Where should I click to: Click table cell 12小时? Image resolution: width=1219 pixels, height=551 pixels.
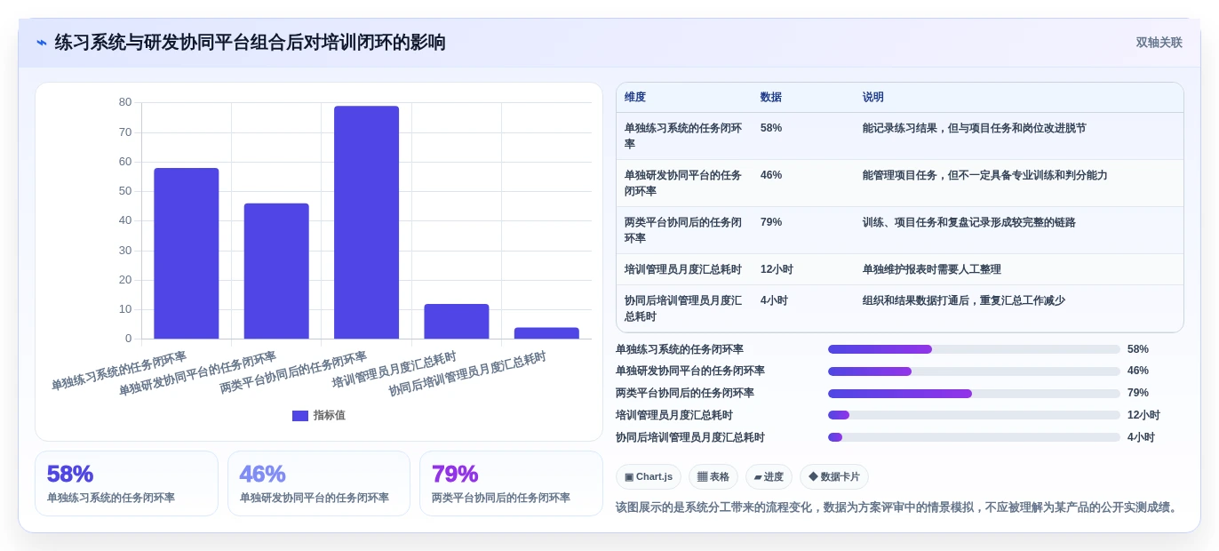777,269
